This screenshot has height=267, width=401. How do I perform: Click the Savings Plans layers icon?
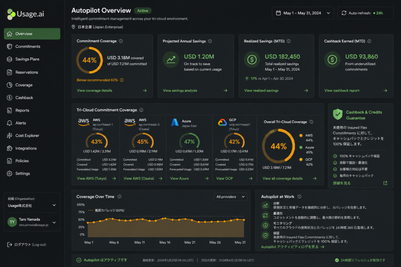point(9,59)
